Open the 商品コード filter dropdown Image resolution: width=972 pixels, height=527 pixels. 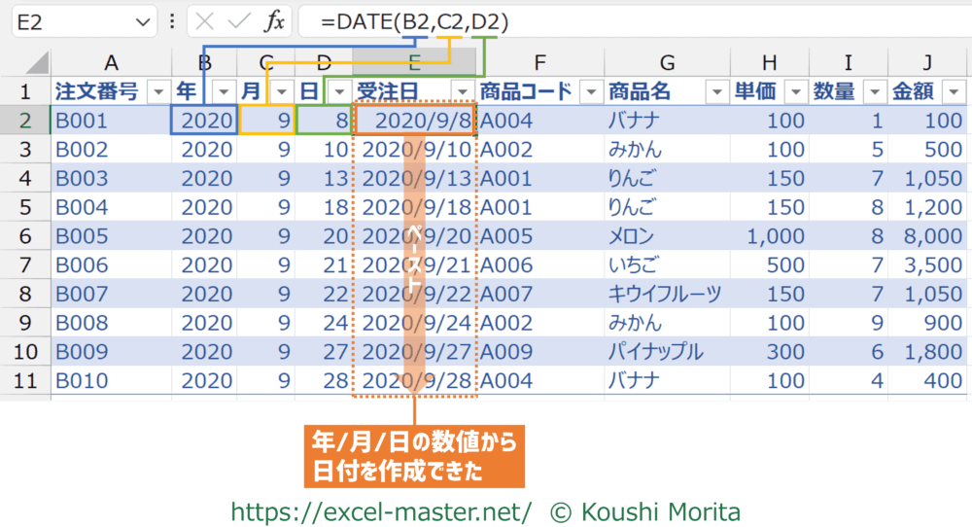tap(590, 92)
